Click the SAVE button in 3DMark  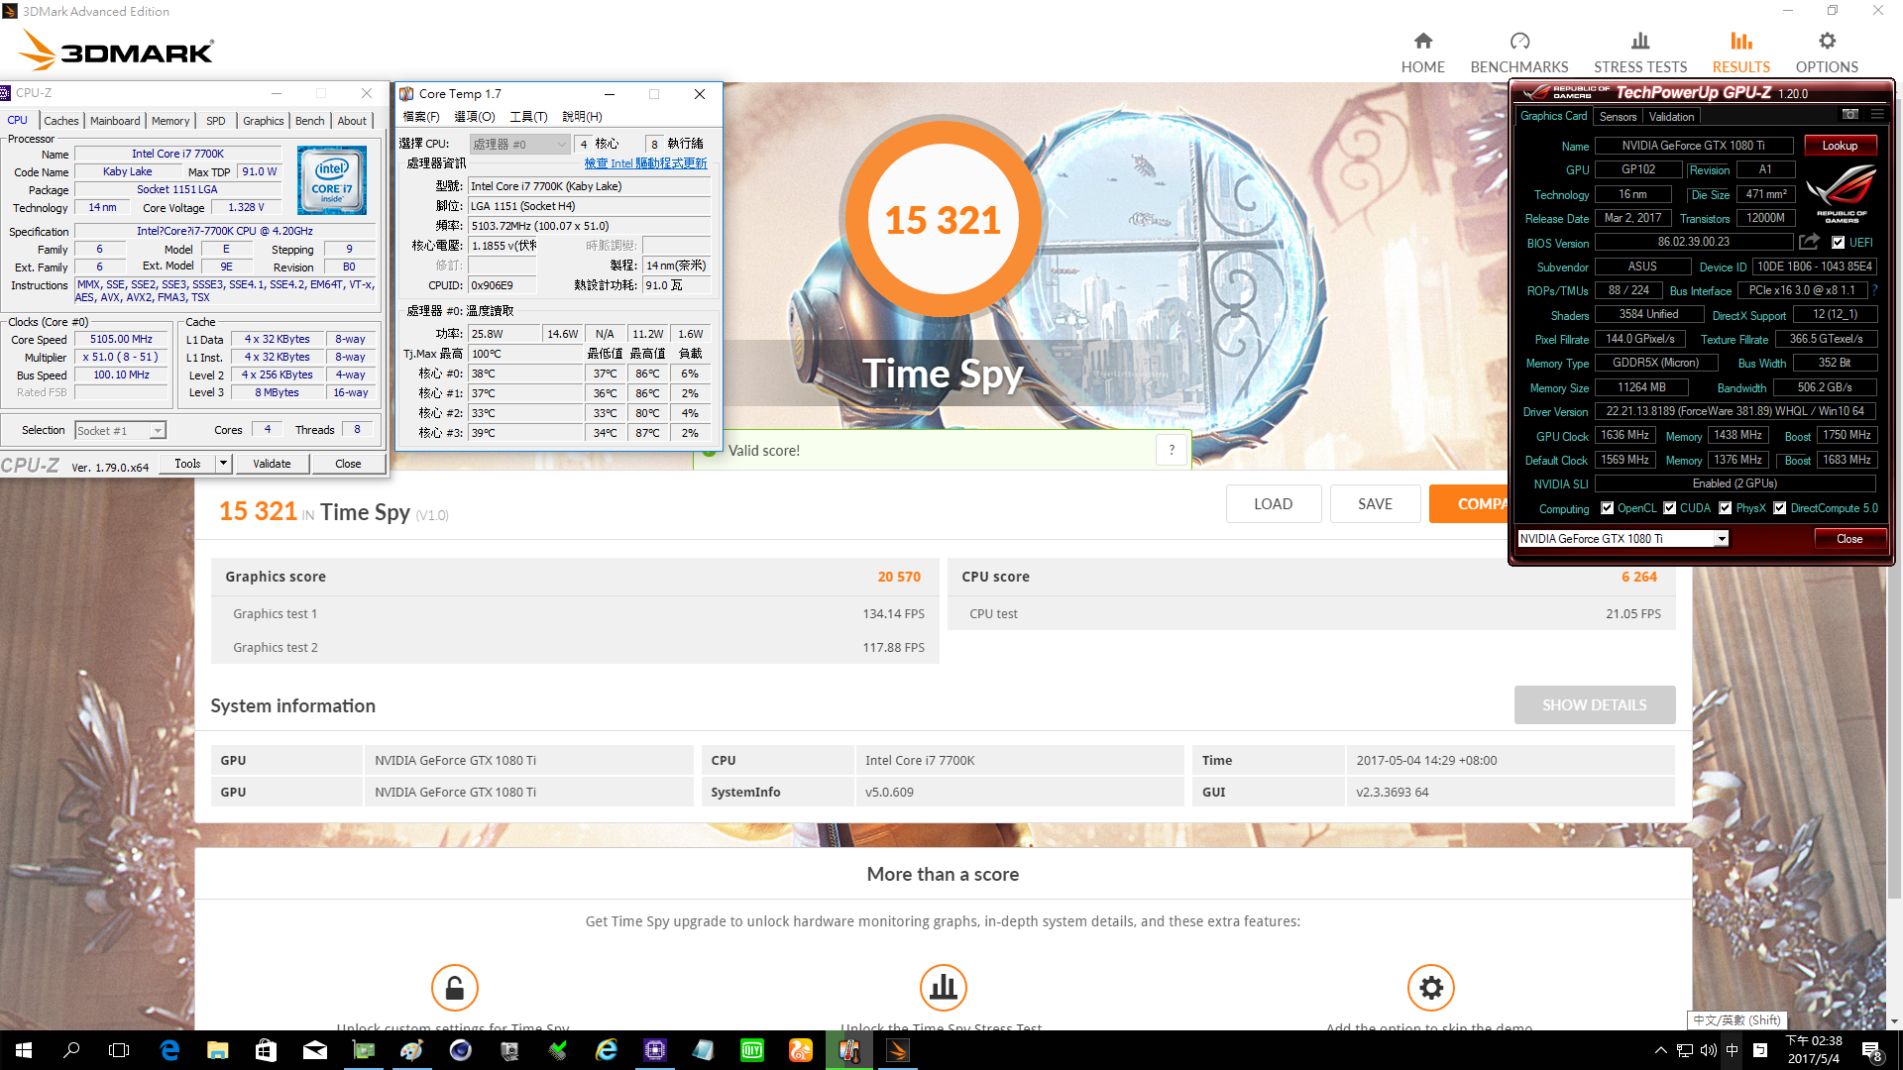(x=1375, y=503)
